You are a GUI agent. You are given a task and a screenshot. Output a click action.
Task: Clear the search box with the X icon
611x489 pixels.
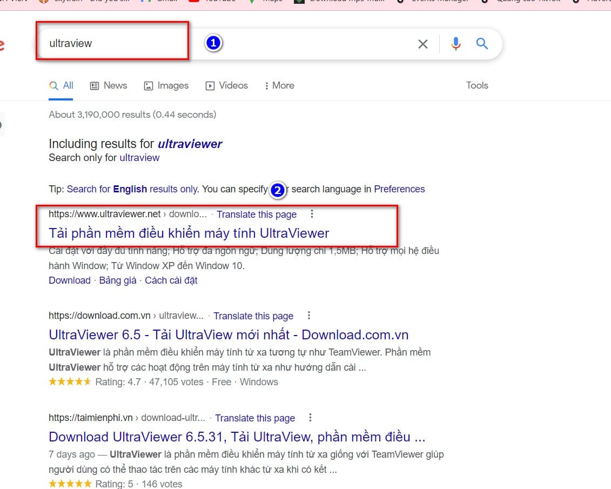[423, 44]
